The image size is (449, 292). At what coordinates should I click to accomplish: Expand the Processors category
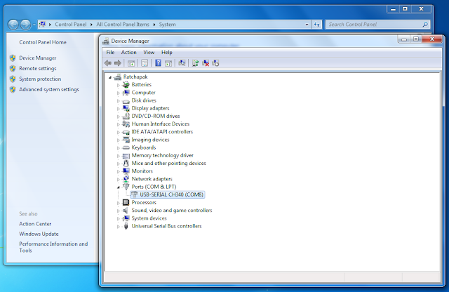coord(119,203)
